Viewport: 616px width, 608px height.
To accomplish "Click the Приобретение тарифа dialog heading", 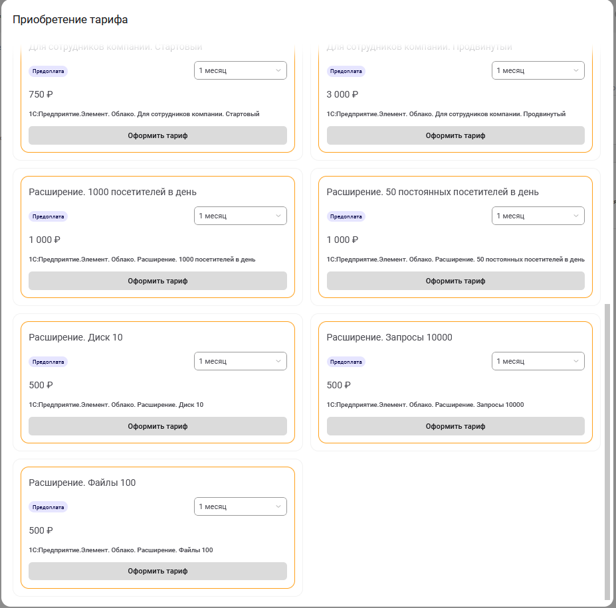I will [70, 20].
